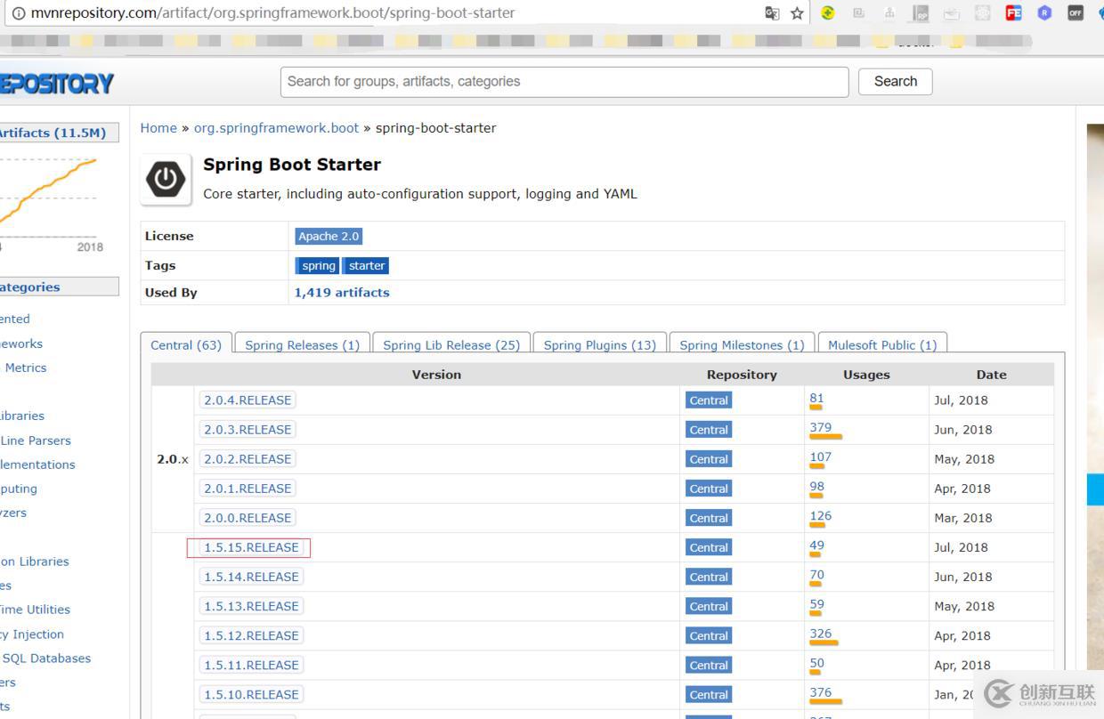
Task: Open the 98 usages link
Action: tap(816, 486)
